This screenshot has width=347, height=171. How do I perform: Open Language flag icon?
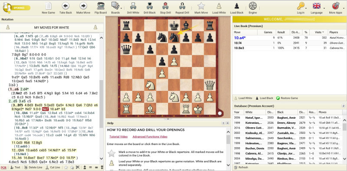(x=317, y=6)
